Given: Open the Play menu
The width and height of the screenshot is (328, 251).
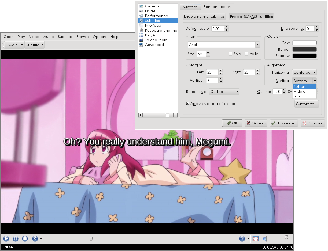Looking at the screenshot, I should (x=21, y=37).
